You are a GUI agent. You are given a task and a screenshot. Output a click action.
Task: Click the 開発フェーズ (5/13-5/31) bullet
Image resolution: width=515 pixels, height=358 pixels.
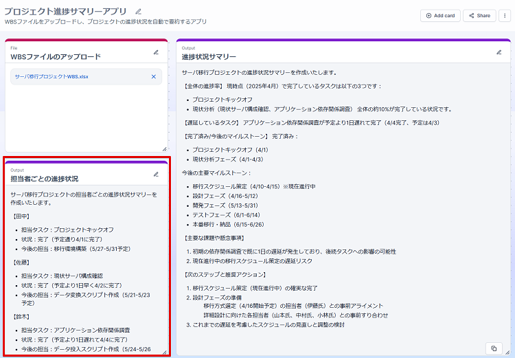pos(225,205)
